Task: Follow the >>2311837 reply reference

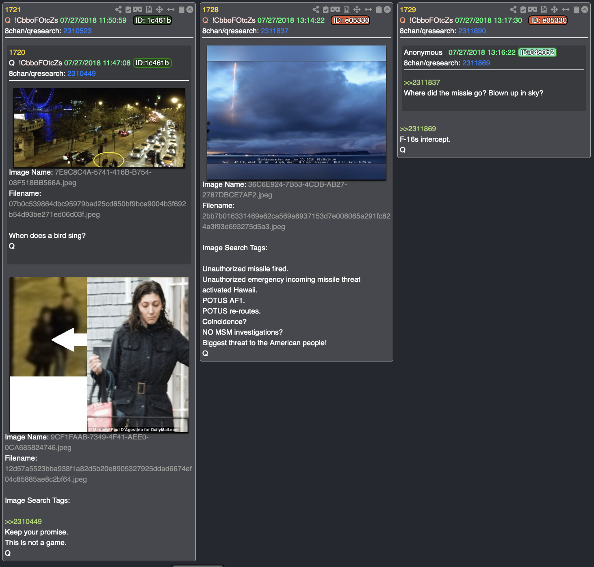Action: pos(422,82)
